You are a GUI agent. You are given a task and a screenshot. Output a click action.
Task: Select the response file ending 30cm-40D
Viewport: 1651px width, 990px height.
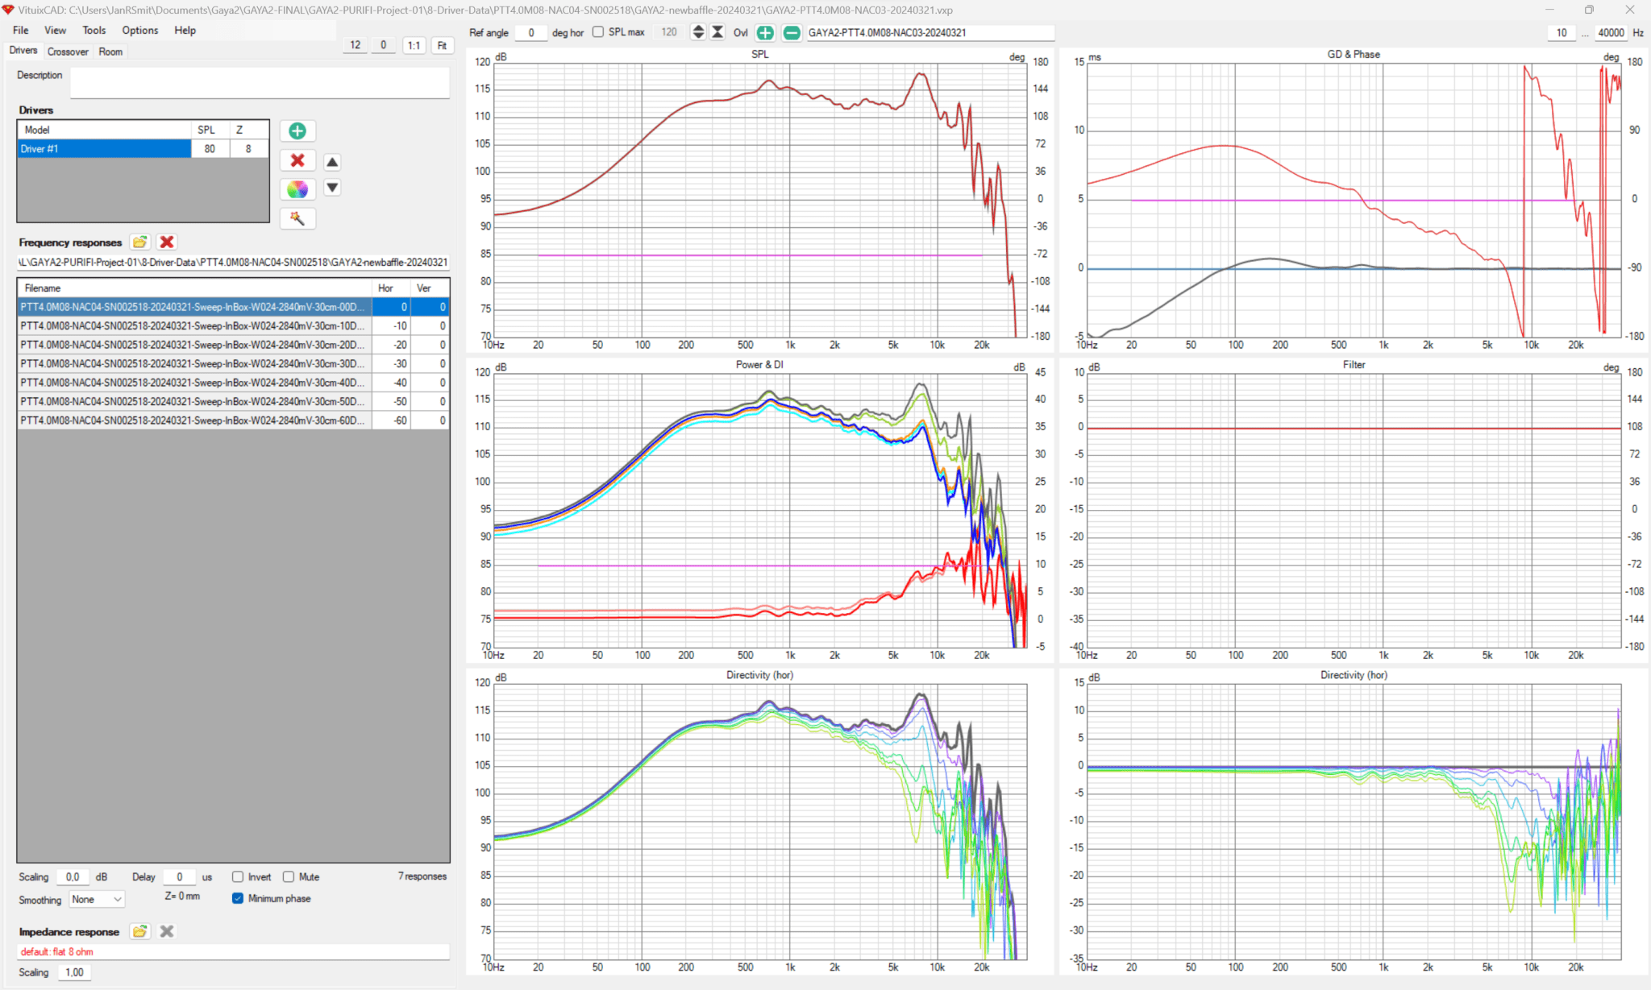click(x=233, y=383)
